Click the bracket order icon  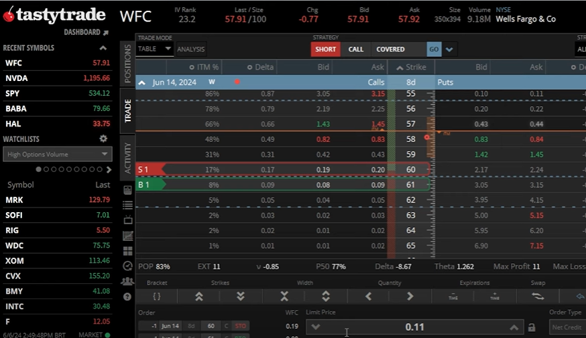coord(156,296)
